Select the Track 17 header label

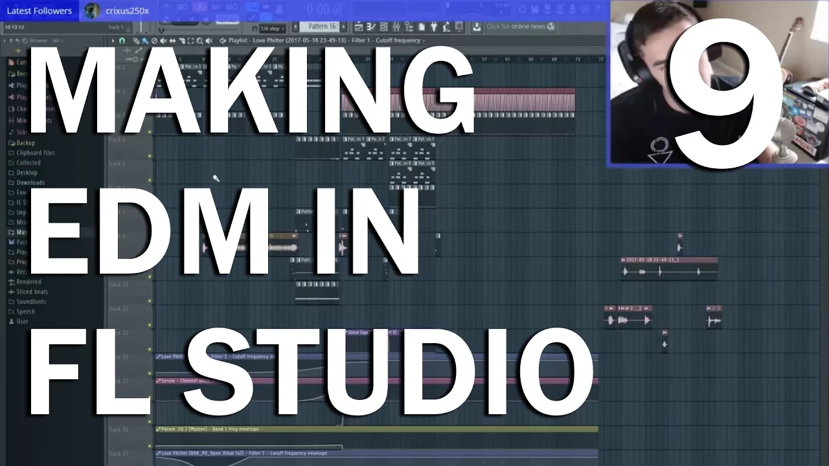(x=118, y=453)
